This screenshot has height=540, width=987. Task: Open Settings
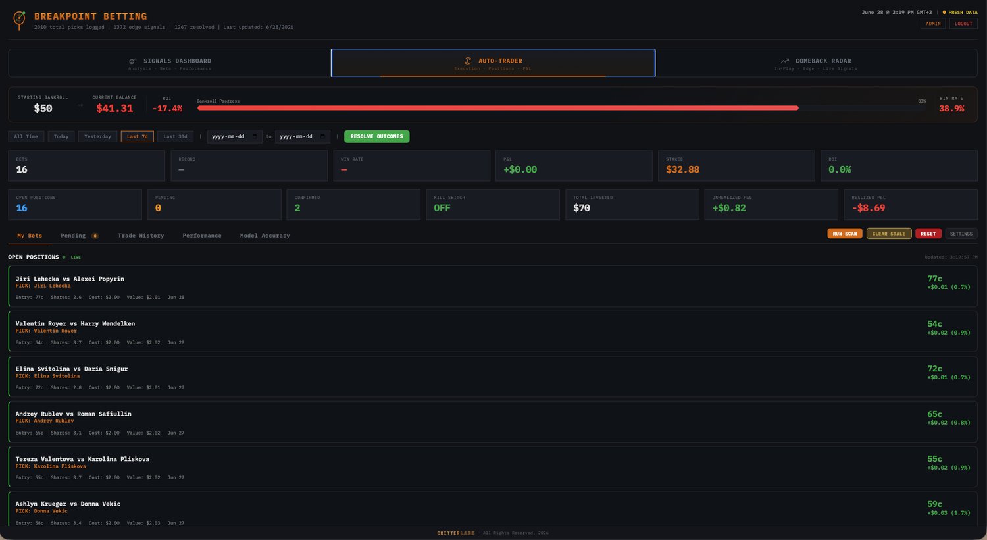click(961, 234)
